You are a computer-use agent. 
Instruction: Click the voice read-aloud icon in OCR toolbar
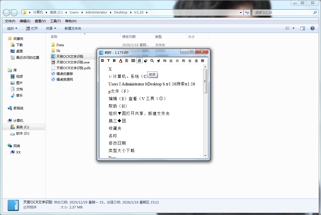click(x=146, y=61)
